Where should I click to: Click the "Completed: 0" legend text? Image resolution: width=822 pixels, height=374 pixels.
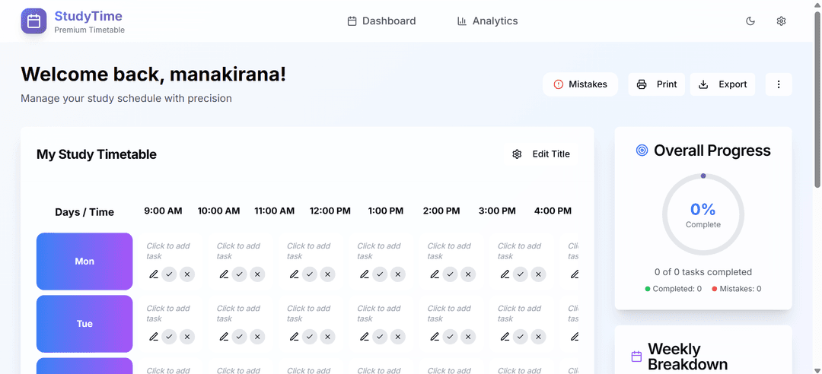point(677,289)
